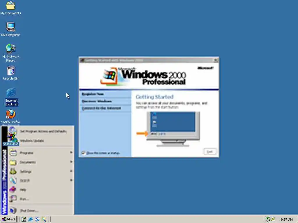Viewport: 298px width, 223px height.
Task: Open Set Program Access and Defaults
Action: (x=41, y=132)
